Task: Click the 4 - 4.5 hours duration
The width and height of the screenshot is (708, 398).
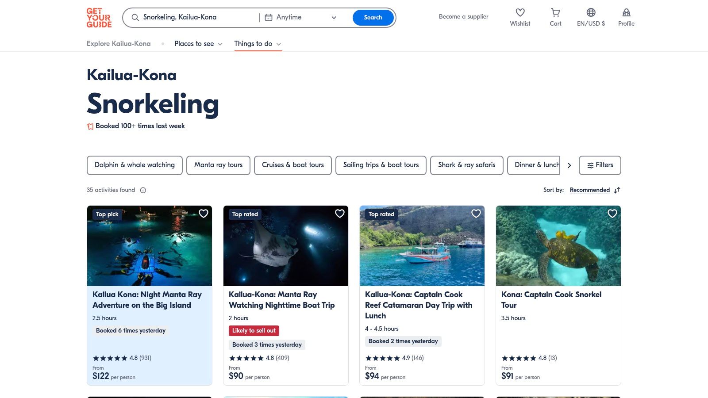Action: [x=381, y=329]
